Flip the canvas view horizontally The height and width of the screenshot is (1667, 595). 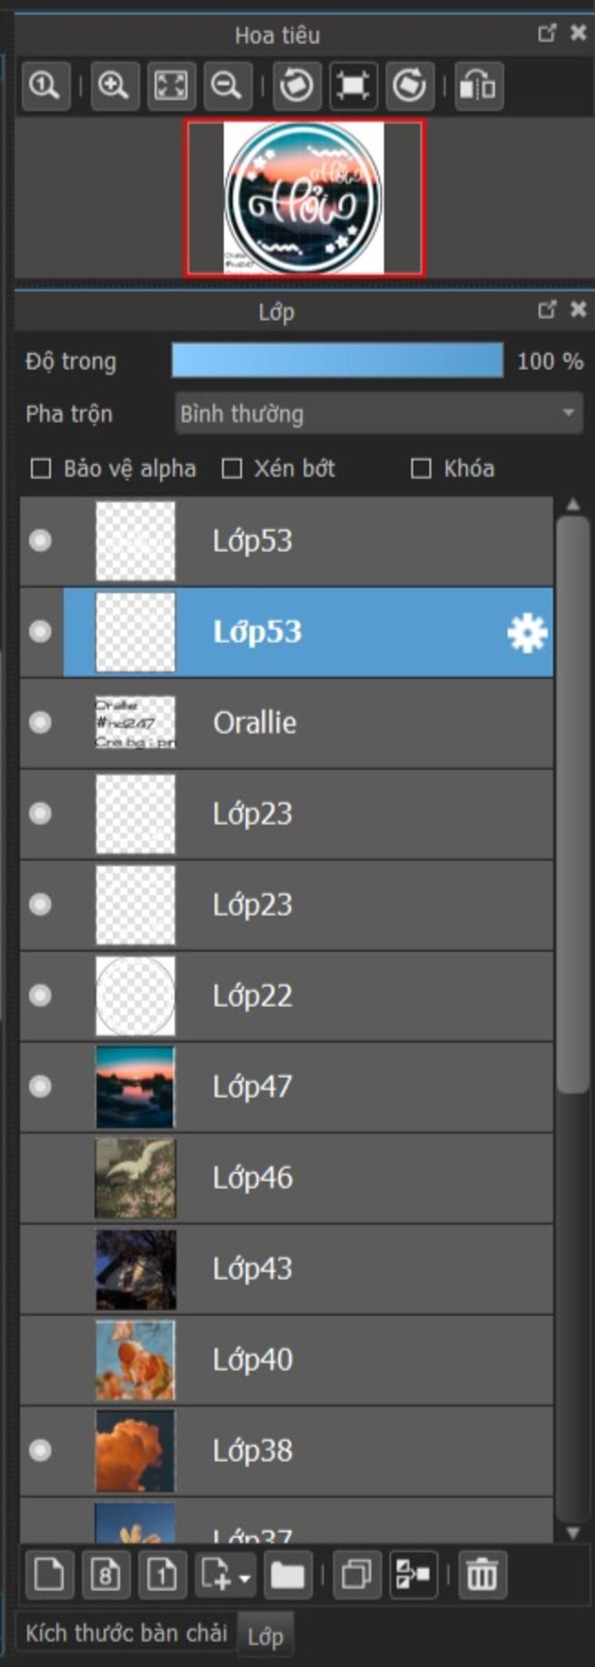tap(479, 86)
